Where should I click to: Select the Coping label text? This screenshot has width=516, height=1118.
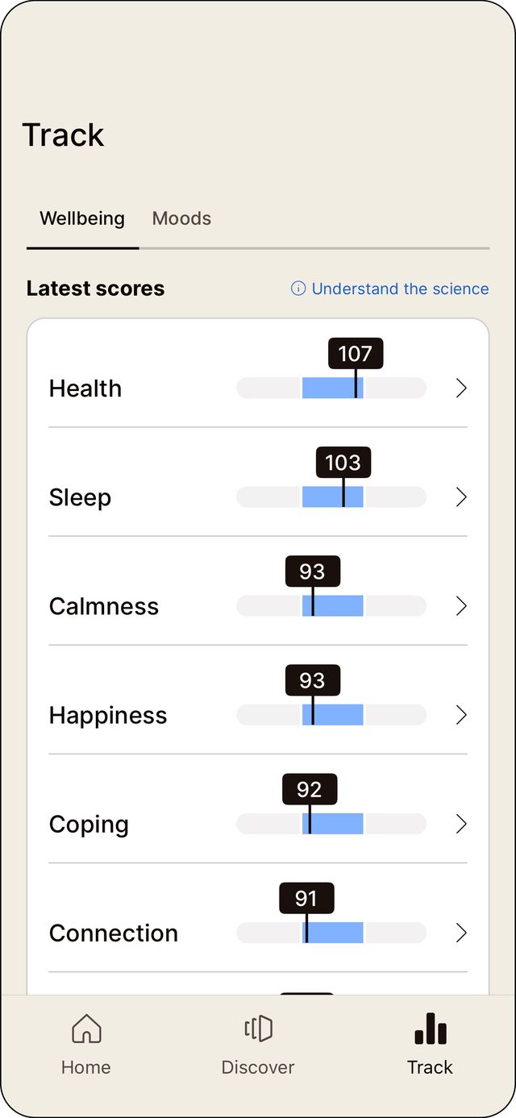point(89,824)
